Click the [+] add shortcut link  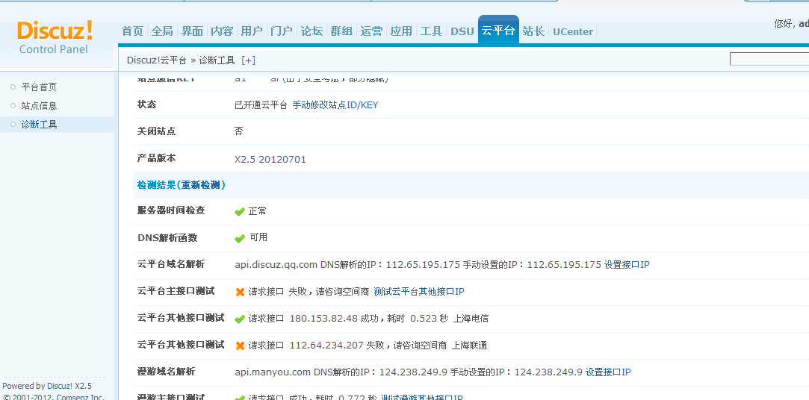(248, 60)
